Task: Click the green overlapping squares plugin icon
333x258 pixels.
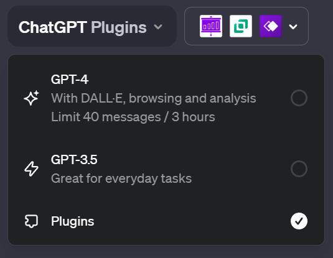Action: tap(241, 26)
